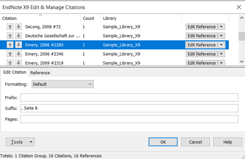Open the Formatting dropdown set to Default
The width and height of the screenshot is (245, 159).
coord(63,84)
